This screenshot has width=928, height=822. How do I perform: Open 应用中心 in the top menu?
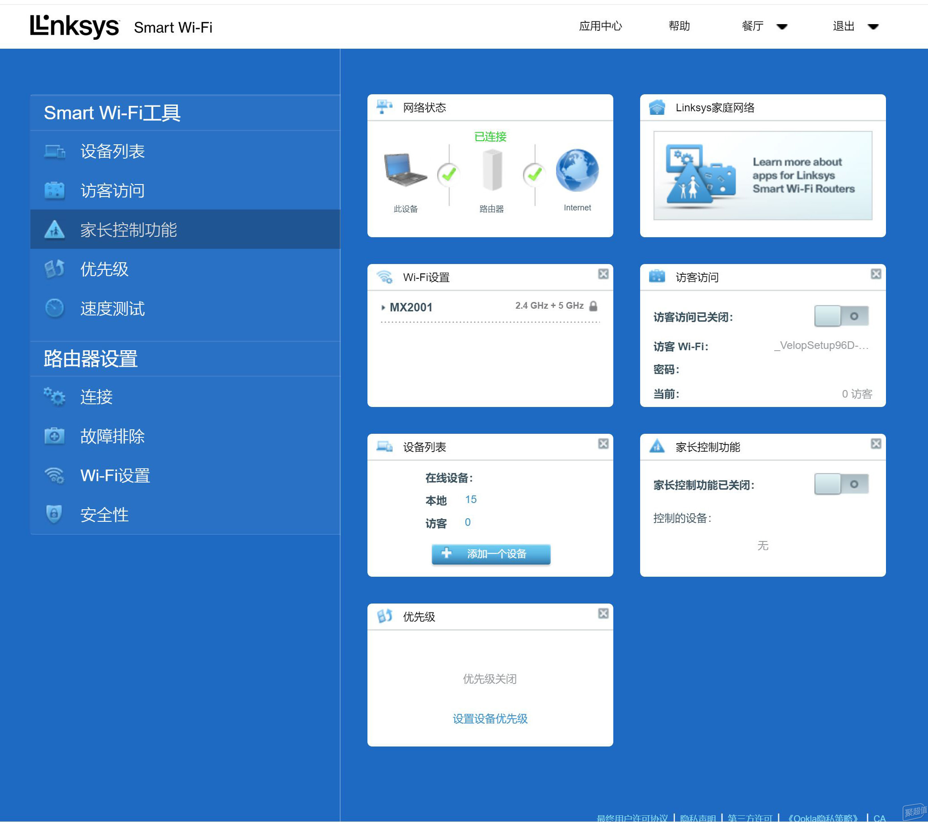tap(600, 26)
